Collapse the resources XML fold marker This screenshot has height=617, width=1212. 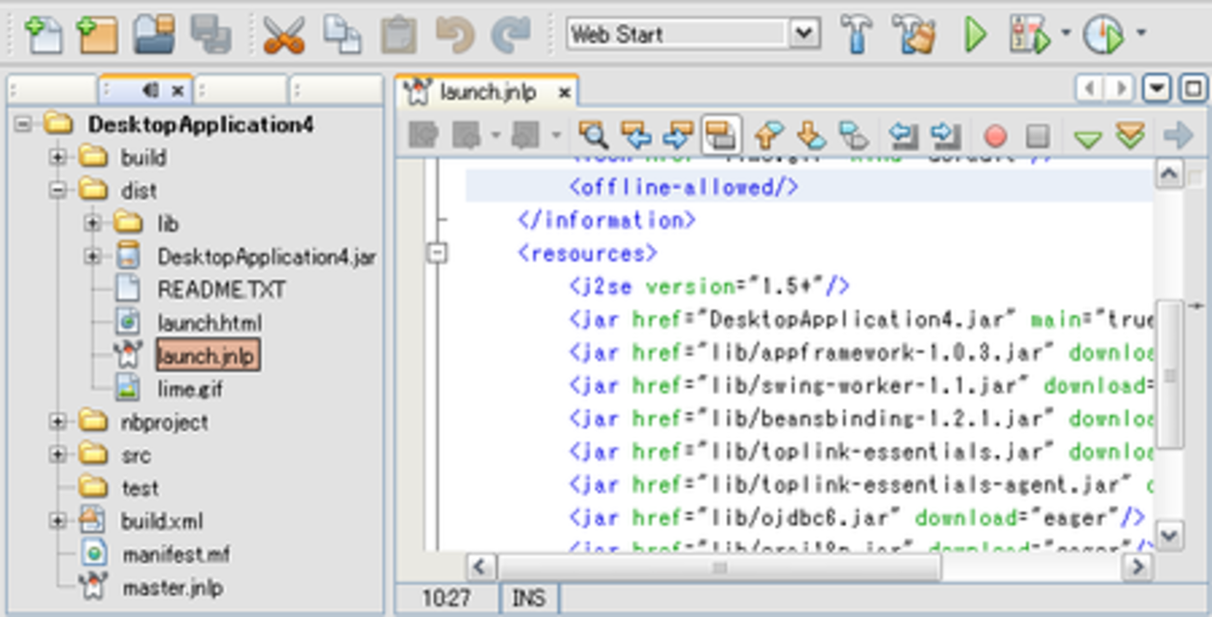(436, 253)
